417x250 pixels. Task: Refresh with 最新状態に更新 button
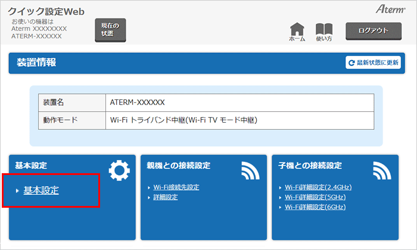(x=374, y=62)
